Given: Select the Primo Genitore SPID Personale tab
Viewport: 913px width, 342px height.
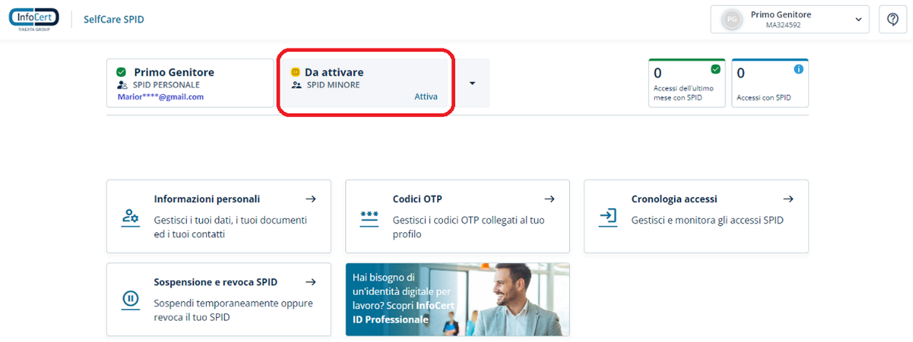Looking at the screenshot, I should pyautogui.click(x=190, y=83).
